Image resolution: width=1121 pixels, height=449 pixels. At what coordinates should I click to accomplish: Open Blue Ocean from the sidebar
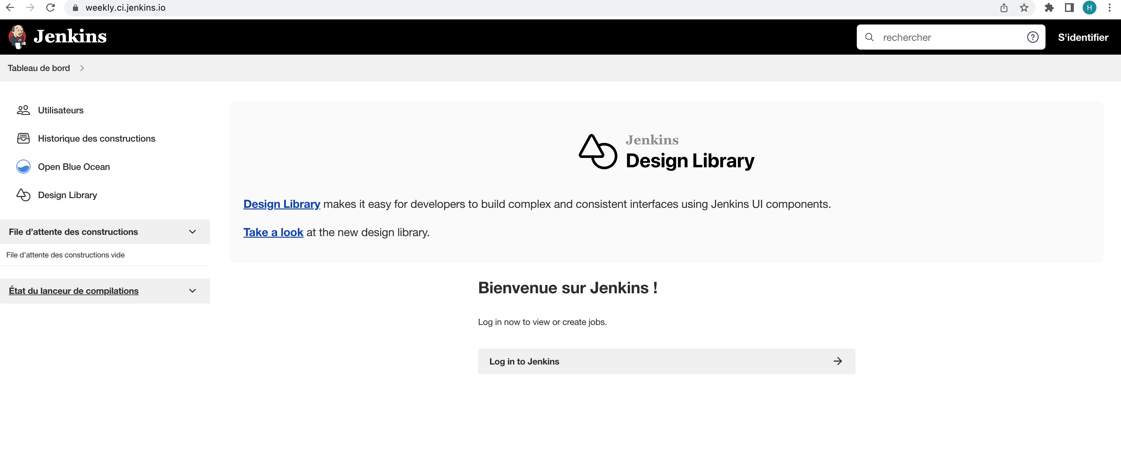pos(74,166)
